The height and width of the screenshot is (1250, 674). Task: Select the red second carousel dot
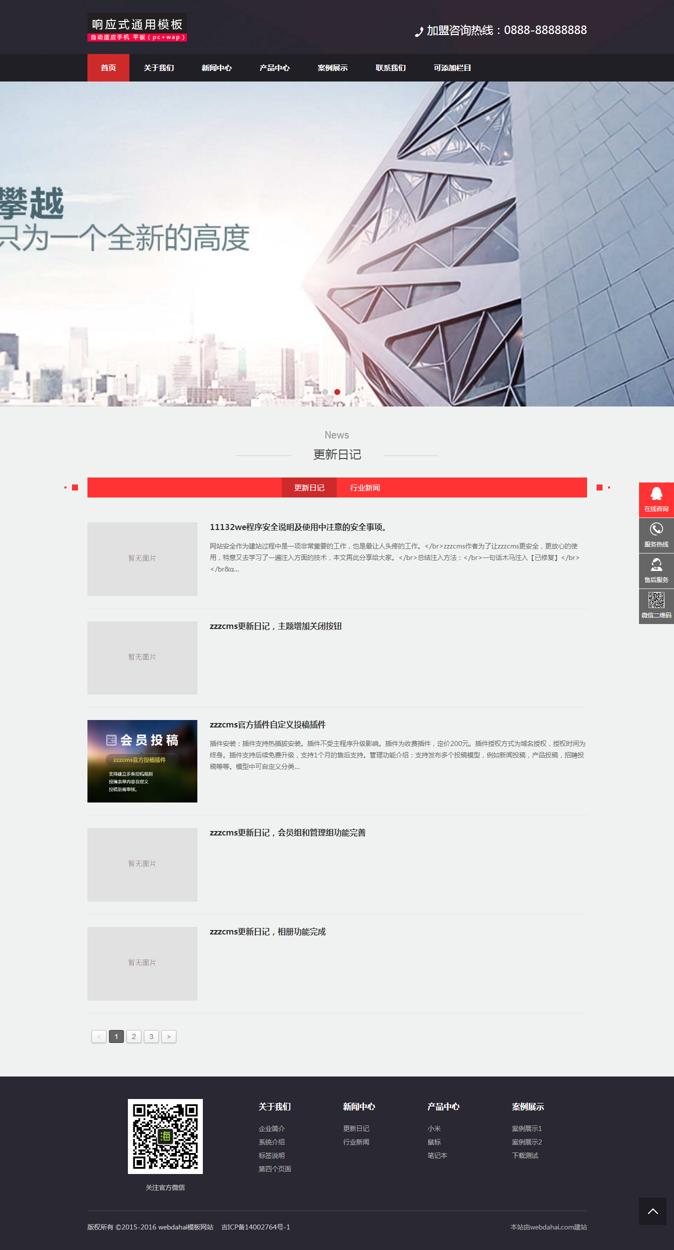point(337,392)
